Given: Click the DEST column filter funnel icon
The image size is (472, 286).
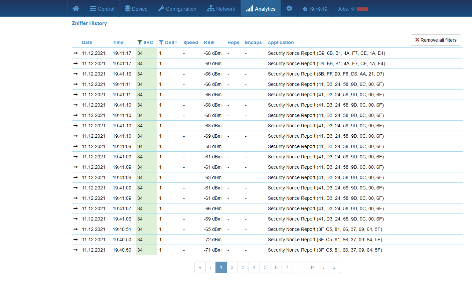Looking at the screenshot, I should tap(161, 42).
